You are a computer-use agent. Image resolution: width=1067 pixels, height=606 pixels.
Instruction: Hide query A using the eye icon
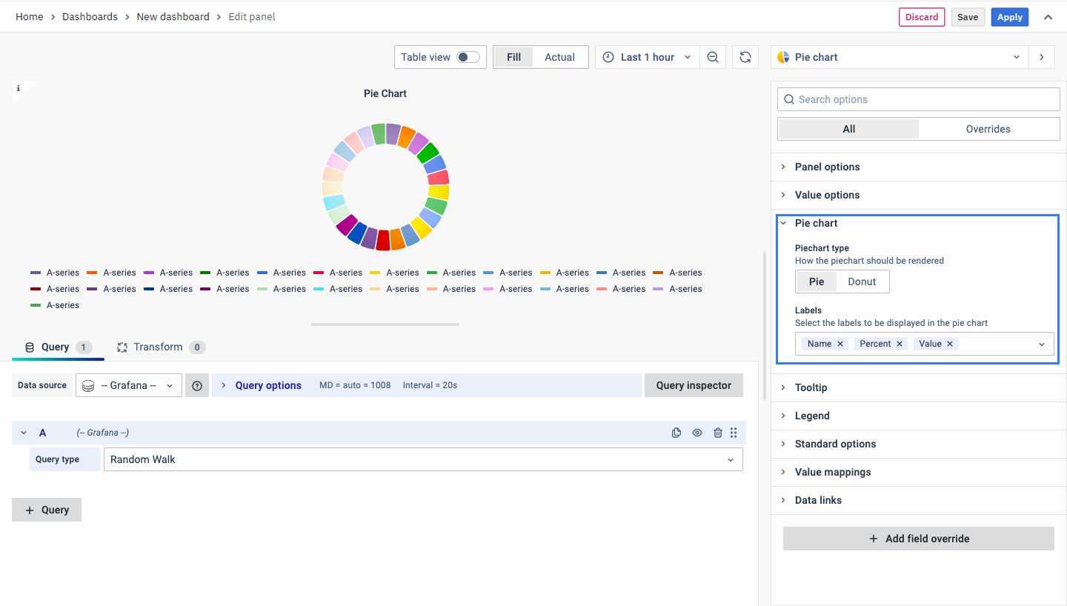(x=697, y=433)
